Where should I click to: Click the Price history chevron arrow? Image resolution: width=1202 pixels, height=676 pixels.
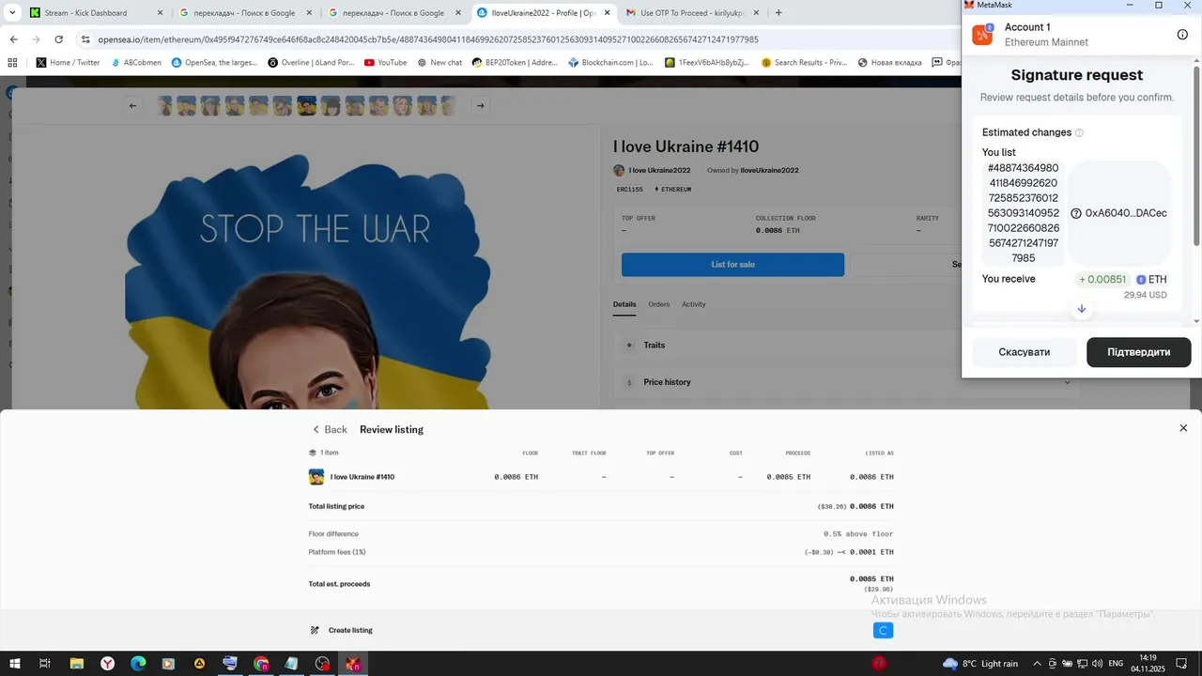[1068, 382]
